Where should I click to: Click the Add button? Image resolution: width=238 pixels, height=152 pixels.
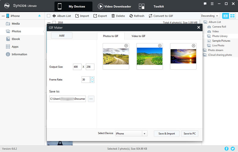62,35
